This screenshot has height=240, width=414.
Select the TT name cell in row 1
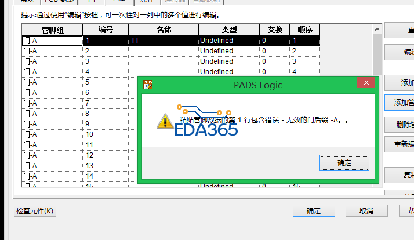(x=164, y=41)
